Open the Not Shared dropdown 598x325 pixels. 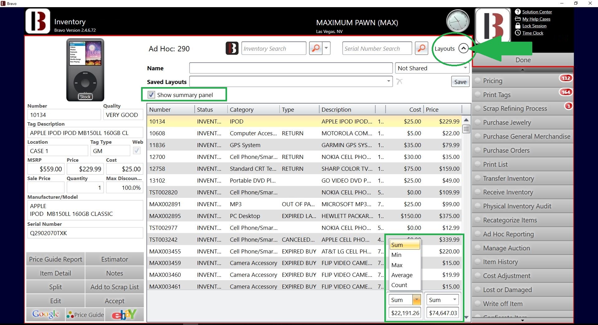[432, 68]
